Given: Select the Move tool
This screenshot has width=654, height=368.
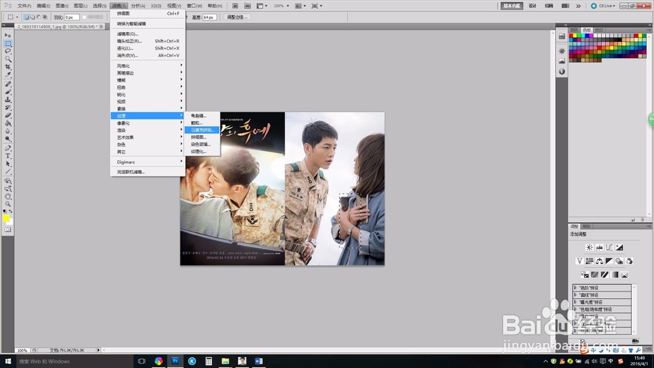Looking at the screenshot, I should (8, 35).
